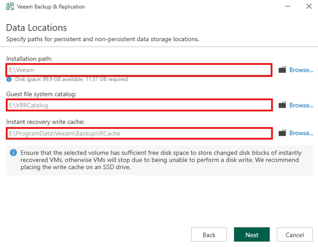Image resolution: width=318 pixels, height=247 pixels.
Task: Cancel the Veeam setup wizard
Action: coord(295,235)
